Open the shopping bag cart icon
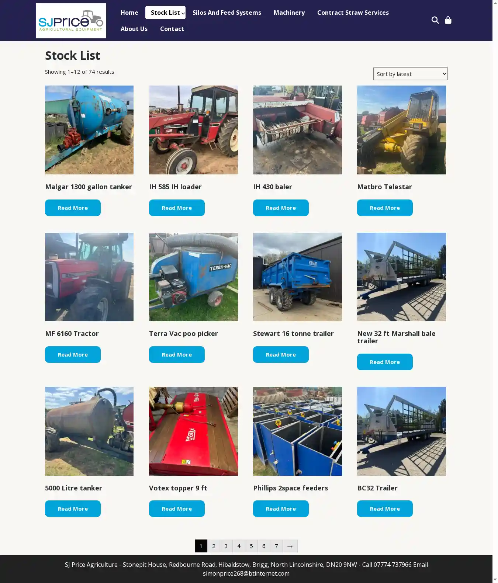498x583 pixels. click(x=448, y=20)
